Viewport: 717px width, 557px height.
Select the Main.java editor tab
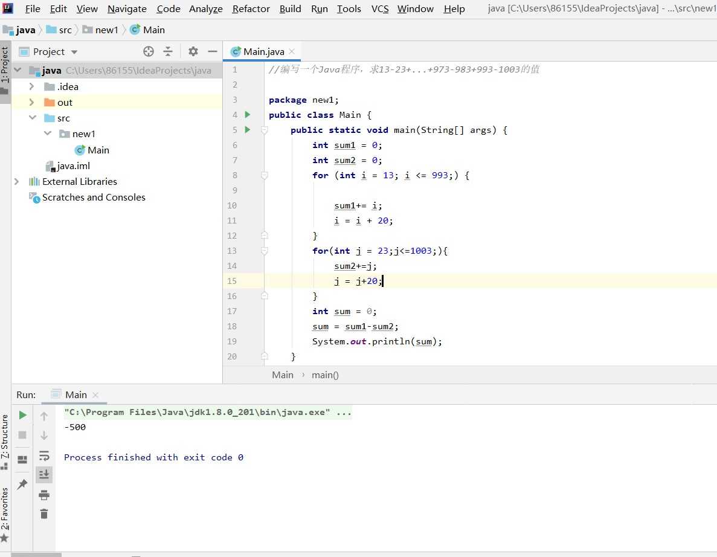[x=262, y=51]
